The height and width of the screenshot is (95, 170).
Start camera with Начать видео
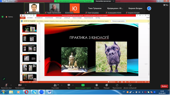pyautogui.click(x=20, y=86)
